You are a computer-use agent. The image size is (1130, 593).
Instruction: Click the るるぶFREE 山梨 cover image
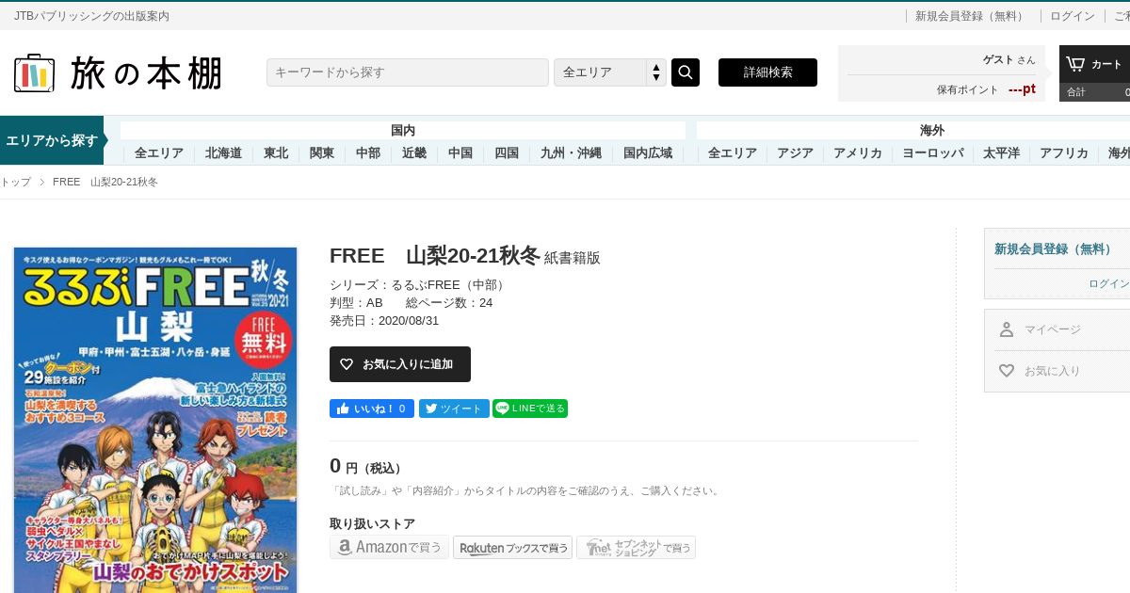(155, 420)
